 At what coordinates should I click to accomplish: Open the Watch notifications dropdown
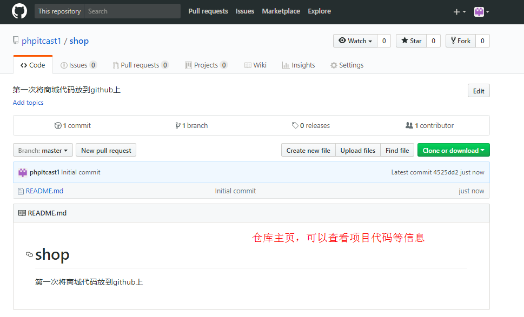coord(355,41)
